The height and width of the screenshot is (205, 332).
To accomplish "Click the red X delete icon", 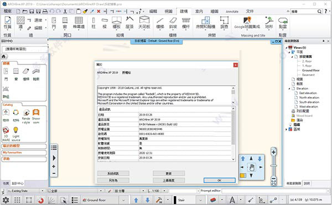I will pyautogui.click(x=98, y=11).
